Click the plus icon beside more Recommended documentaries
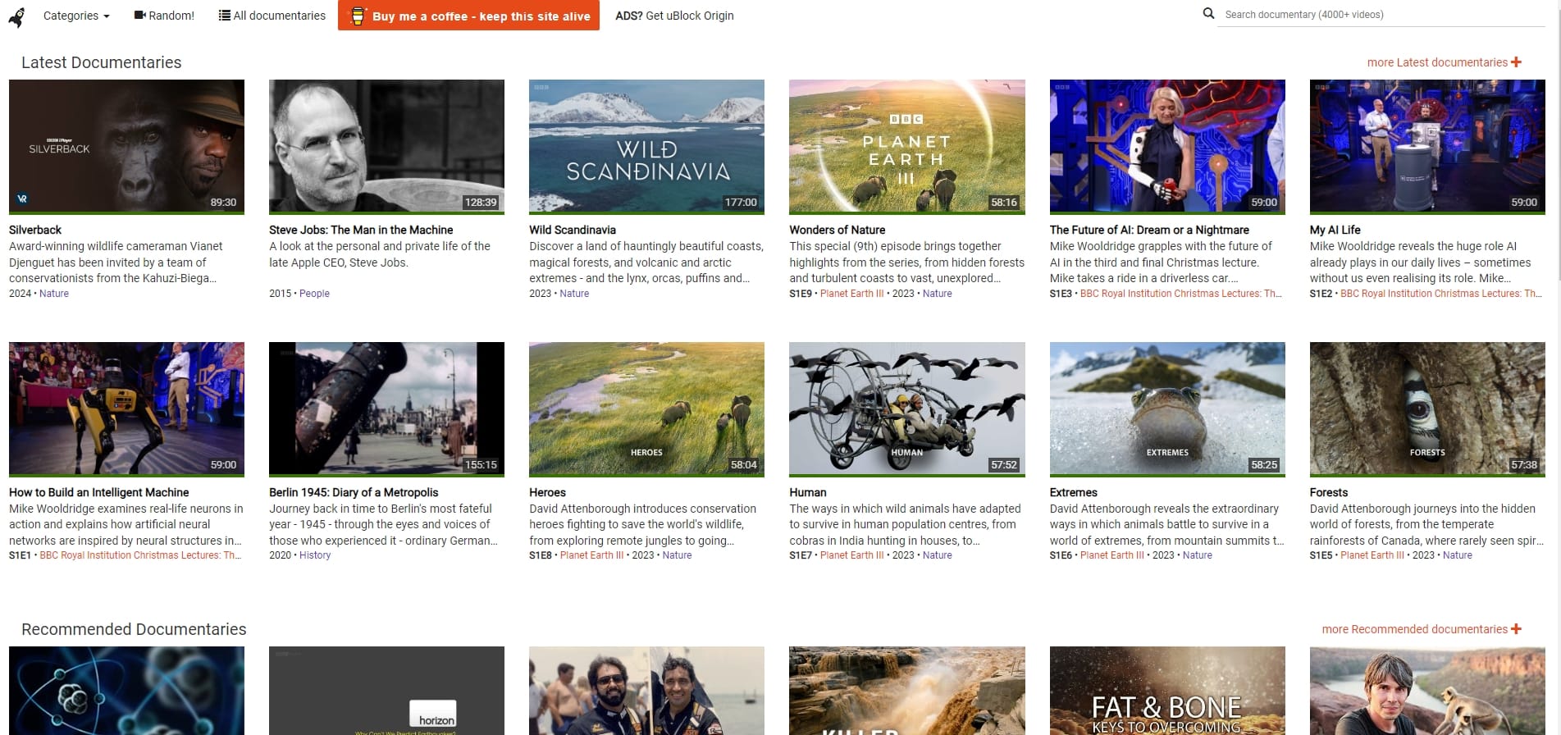Viewport: 1561px width, 735px height. pyautogui.click(x=1516, y=629)
